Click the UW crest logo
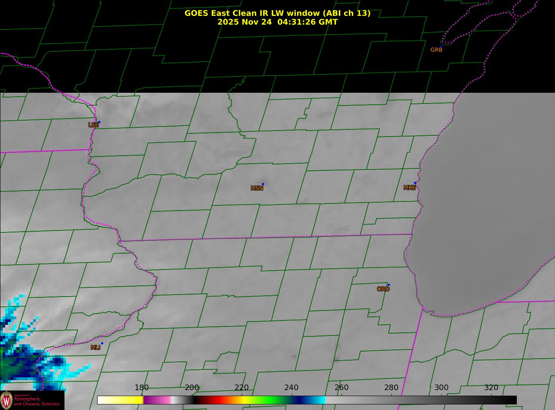Image resolution: width=555 pixels, height=410 pixels. point(6,400)
